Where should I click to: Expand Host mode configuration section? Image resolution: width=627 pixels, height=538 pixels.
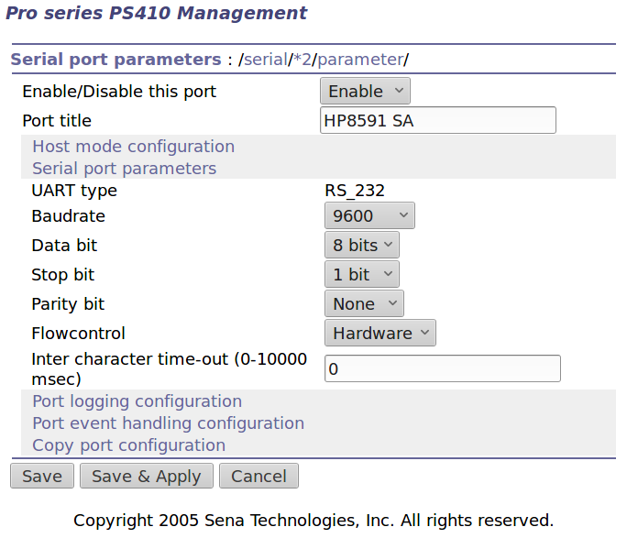(133, 147)
